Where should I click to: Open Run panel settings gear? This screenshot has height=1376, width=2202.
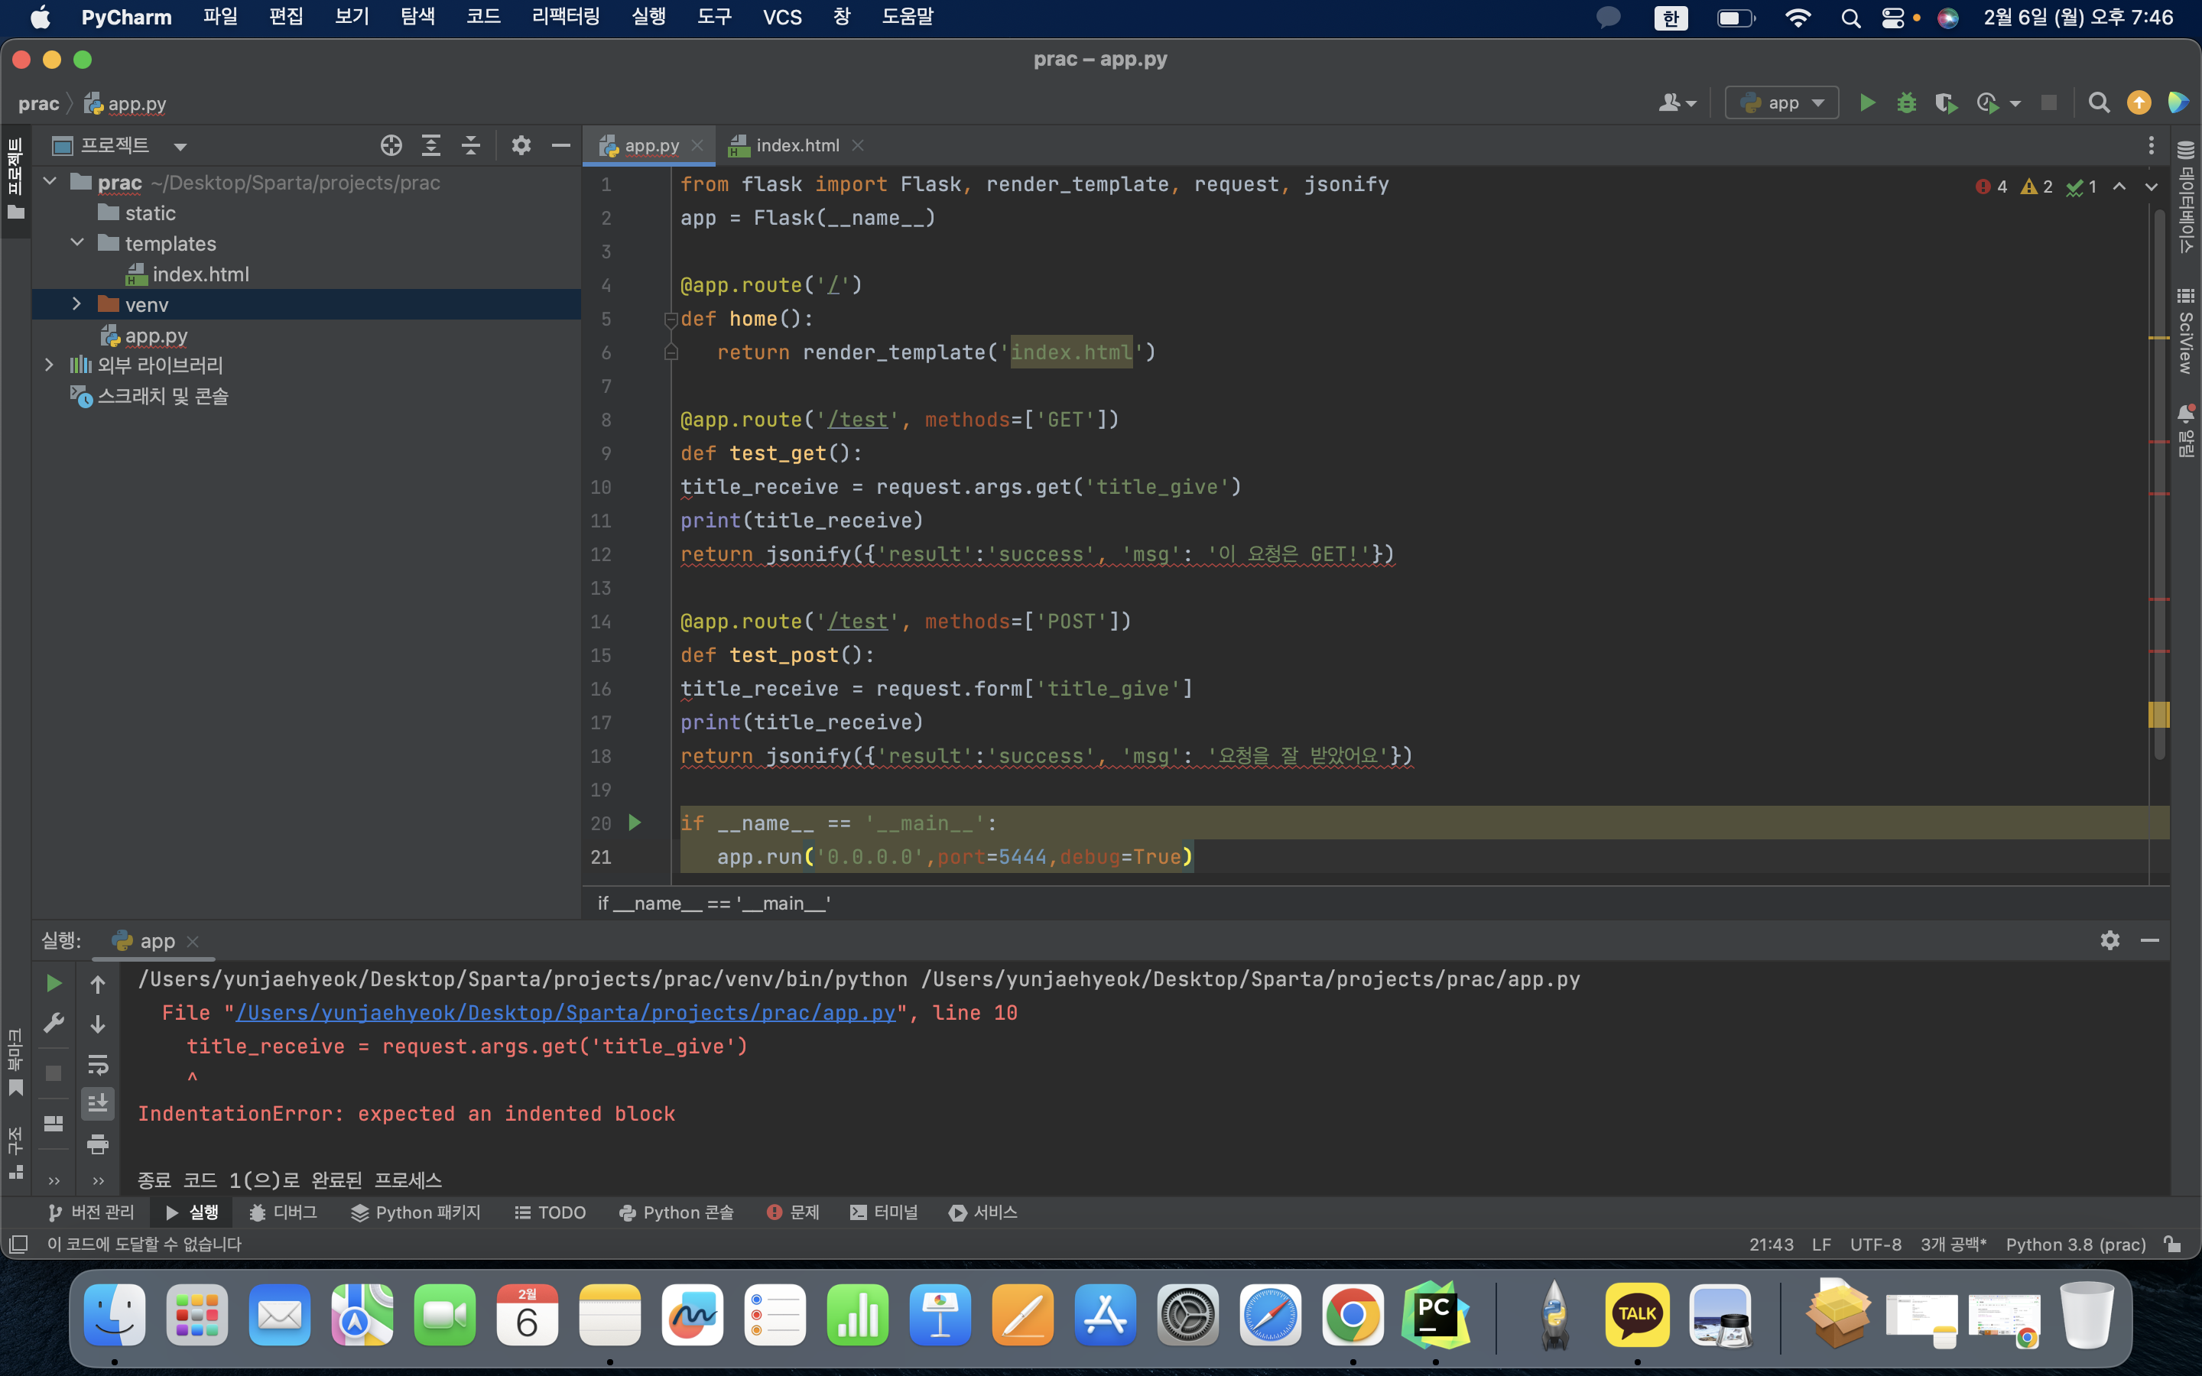point(2110,940)
